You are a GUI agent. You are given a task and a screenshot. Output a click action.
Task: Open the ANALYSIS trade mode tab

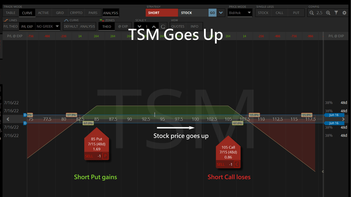111,13
